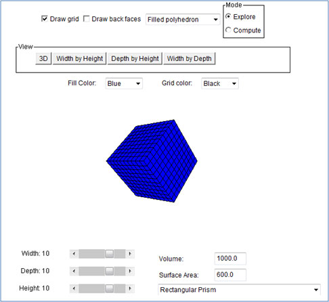Screen dimensions: 329x302
Task: Show the Width by Height view
Action: tap(79, 59)
